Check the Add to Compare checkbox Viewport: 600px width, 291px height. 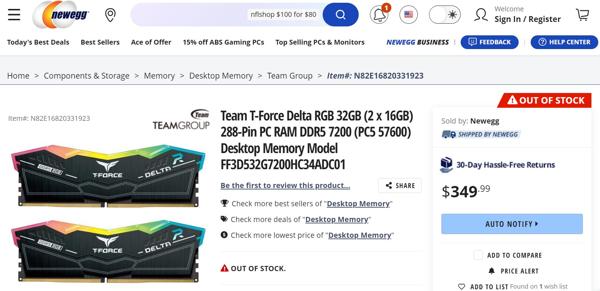(478, 255)
